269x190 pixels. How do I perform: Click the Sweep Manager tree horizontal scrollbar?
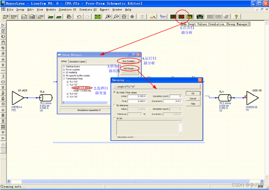[86, 102]
